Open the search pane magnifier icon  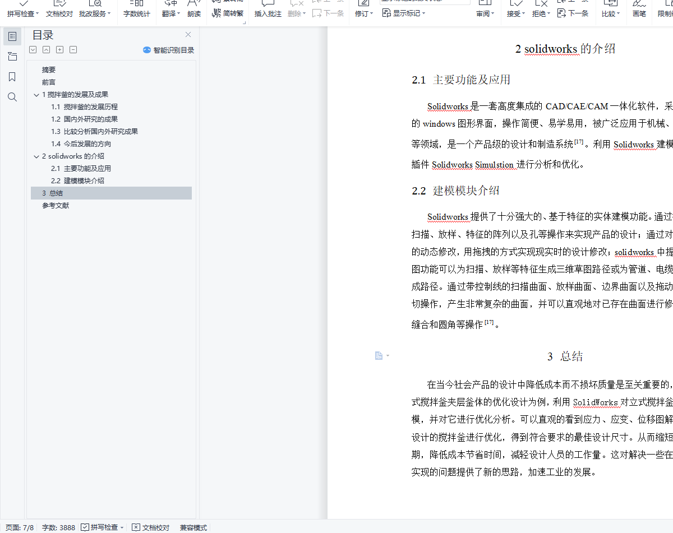12,97
